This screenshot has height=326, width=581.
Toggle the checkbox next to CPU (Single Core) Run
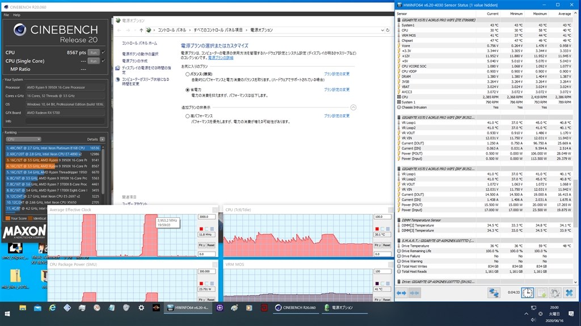pyautogui.click(x=103, y=61)
